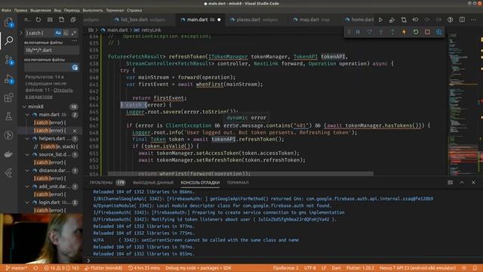Viewport: 483px width, 272px height.
Task: Collapse main.dart search results
Action: tap(27, 114)
